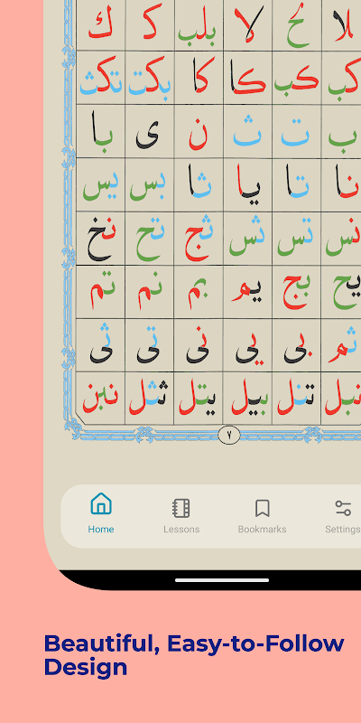Viewport: 361px width, 723px height.
Task: Select the 'يم' cell
Action: coord(247,292)
